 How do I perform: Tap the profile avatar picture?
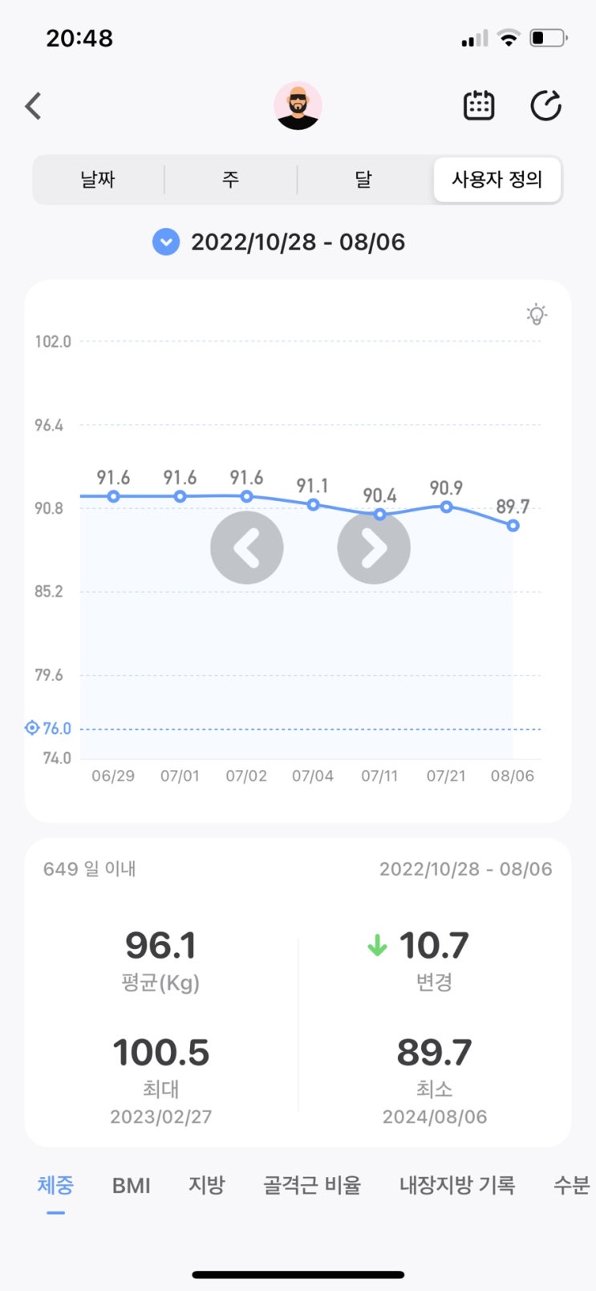pyautogui.click(x=298, y=105)
